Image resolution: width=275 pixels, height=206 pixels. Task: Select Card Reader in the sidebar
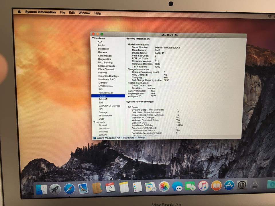[105, 56]
